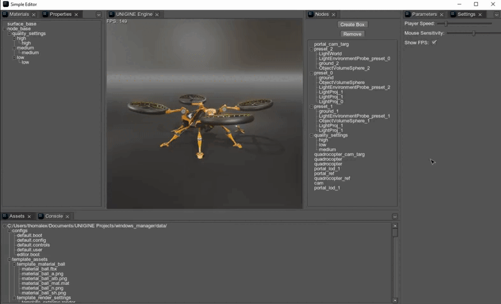501x304 pixels.
Task: Click the Create Box button
Action: [x=352, y=25]
